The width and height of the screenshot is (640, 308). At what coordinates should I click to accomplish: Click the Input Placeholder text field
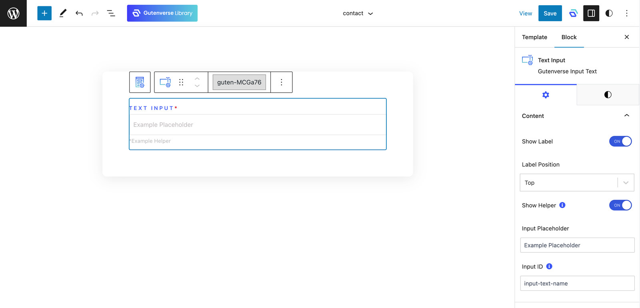pyautogui.click(x=577, y=245)
